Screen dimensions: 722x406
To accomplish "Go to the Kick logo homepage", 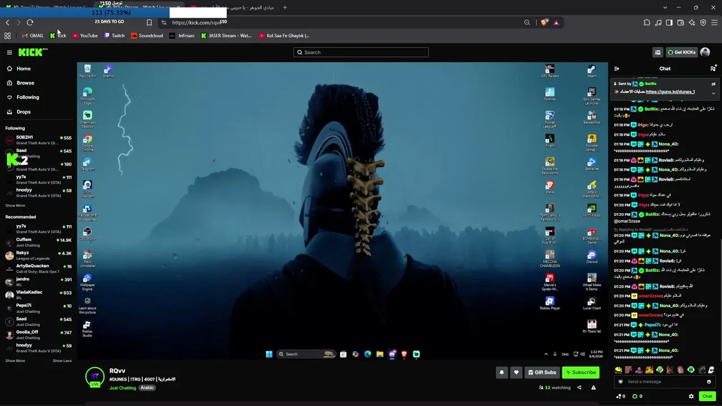I will click(33, 52).
